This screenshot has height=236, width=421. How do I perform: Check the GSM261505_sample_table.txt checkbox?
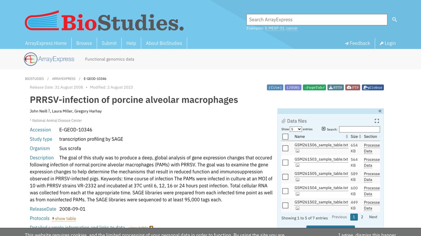pos(285,177)
